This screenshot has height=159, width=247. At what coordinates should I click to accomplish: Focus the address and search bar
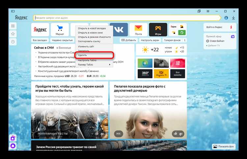[127, 18]
